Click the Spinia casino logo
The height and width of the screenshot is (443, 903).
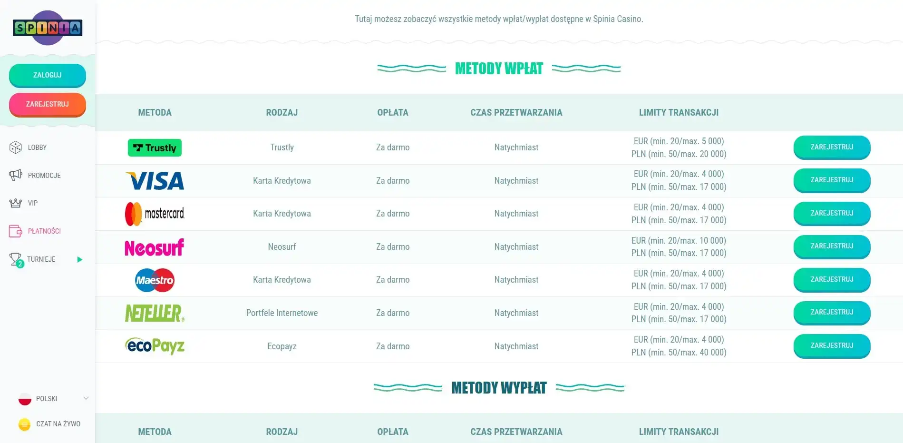coord(48,28)
